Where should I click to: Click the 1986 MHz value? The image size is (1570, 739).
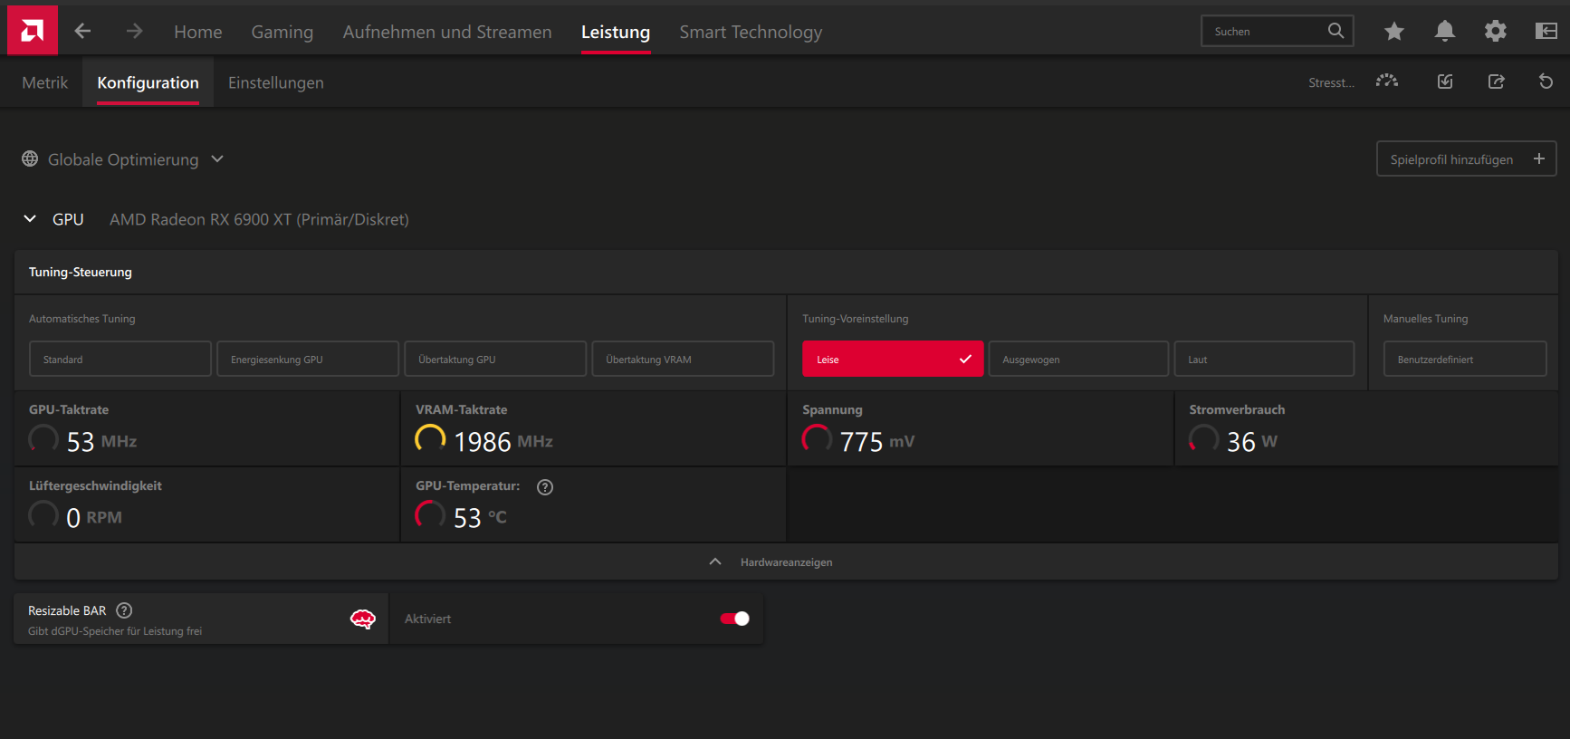coord(503,441)
